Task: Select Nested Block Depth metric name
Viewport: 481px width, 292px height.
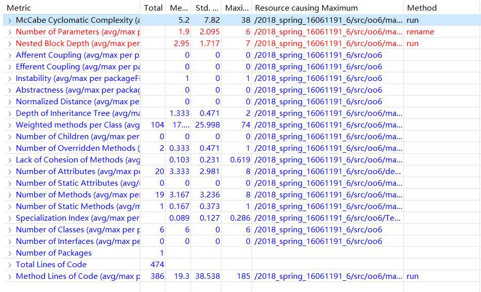Action: coord(78,44)
